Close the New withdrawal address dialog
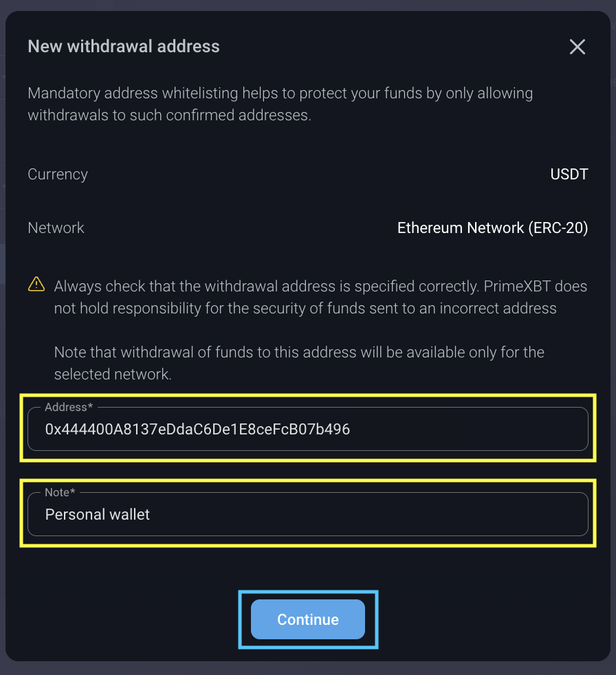 click(x=577, y=47)
